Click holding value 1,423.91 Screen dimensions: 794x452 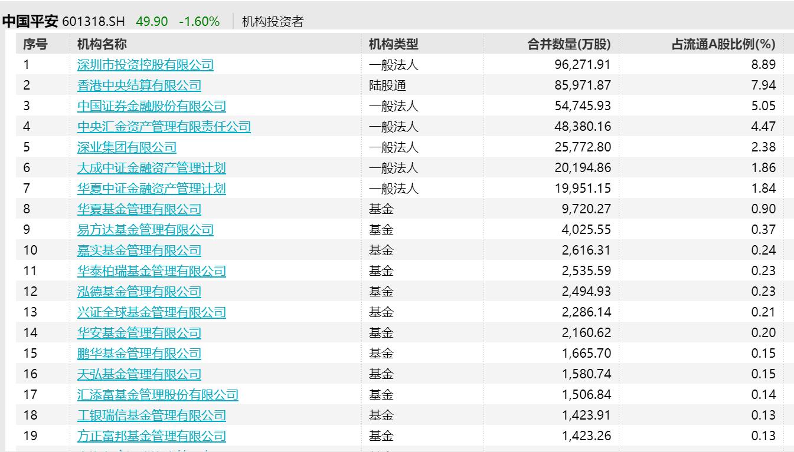[x=585, y=415]
